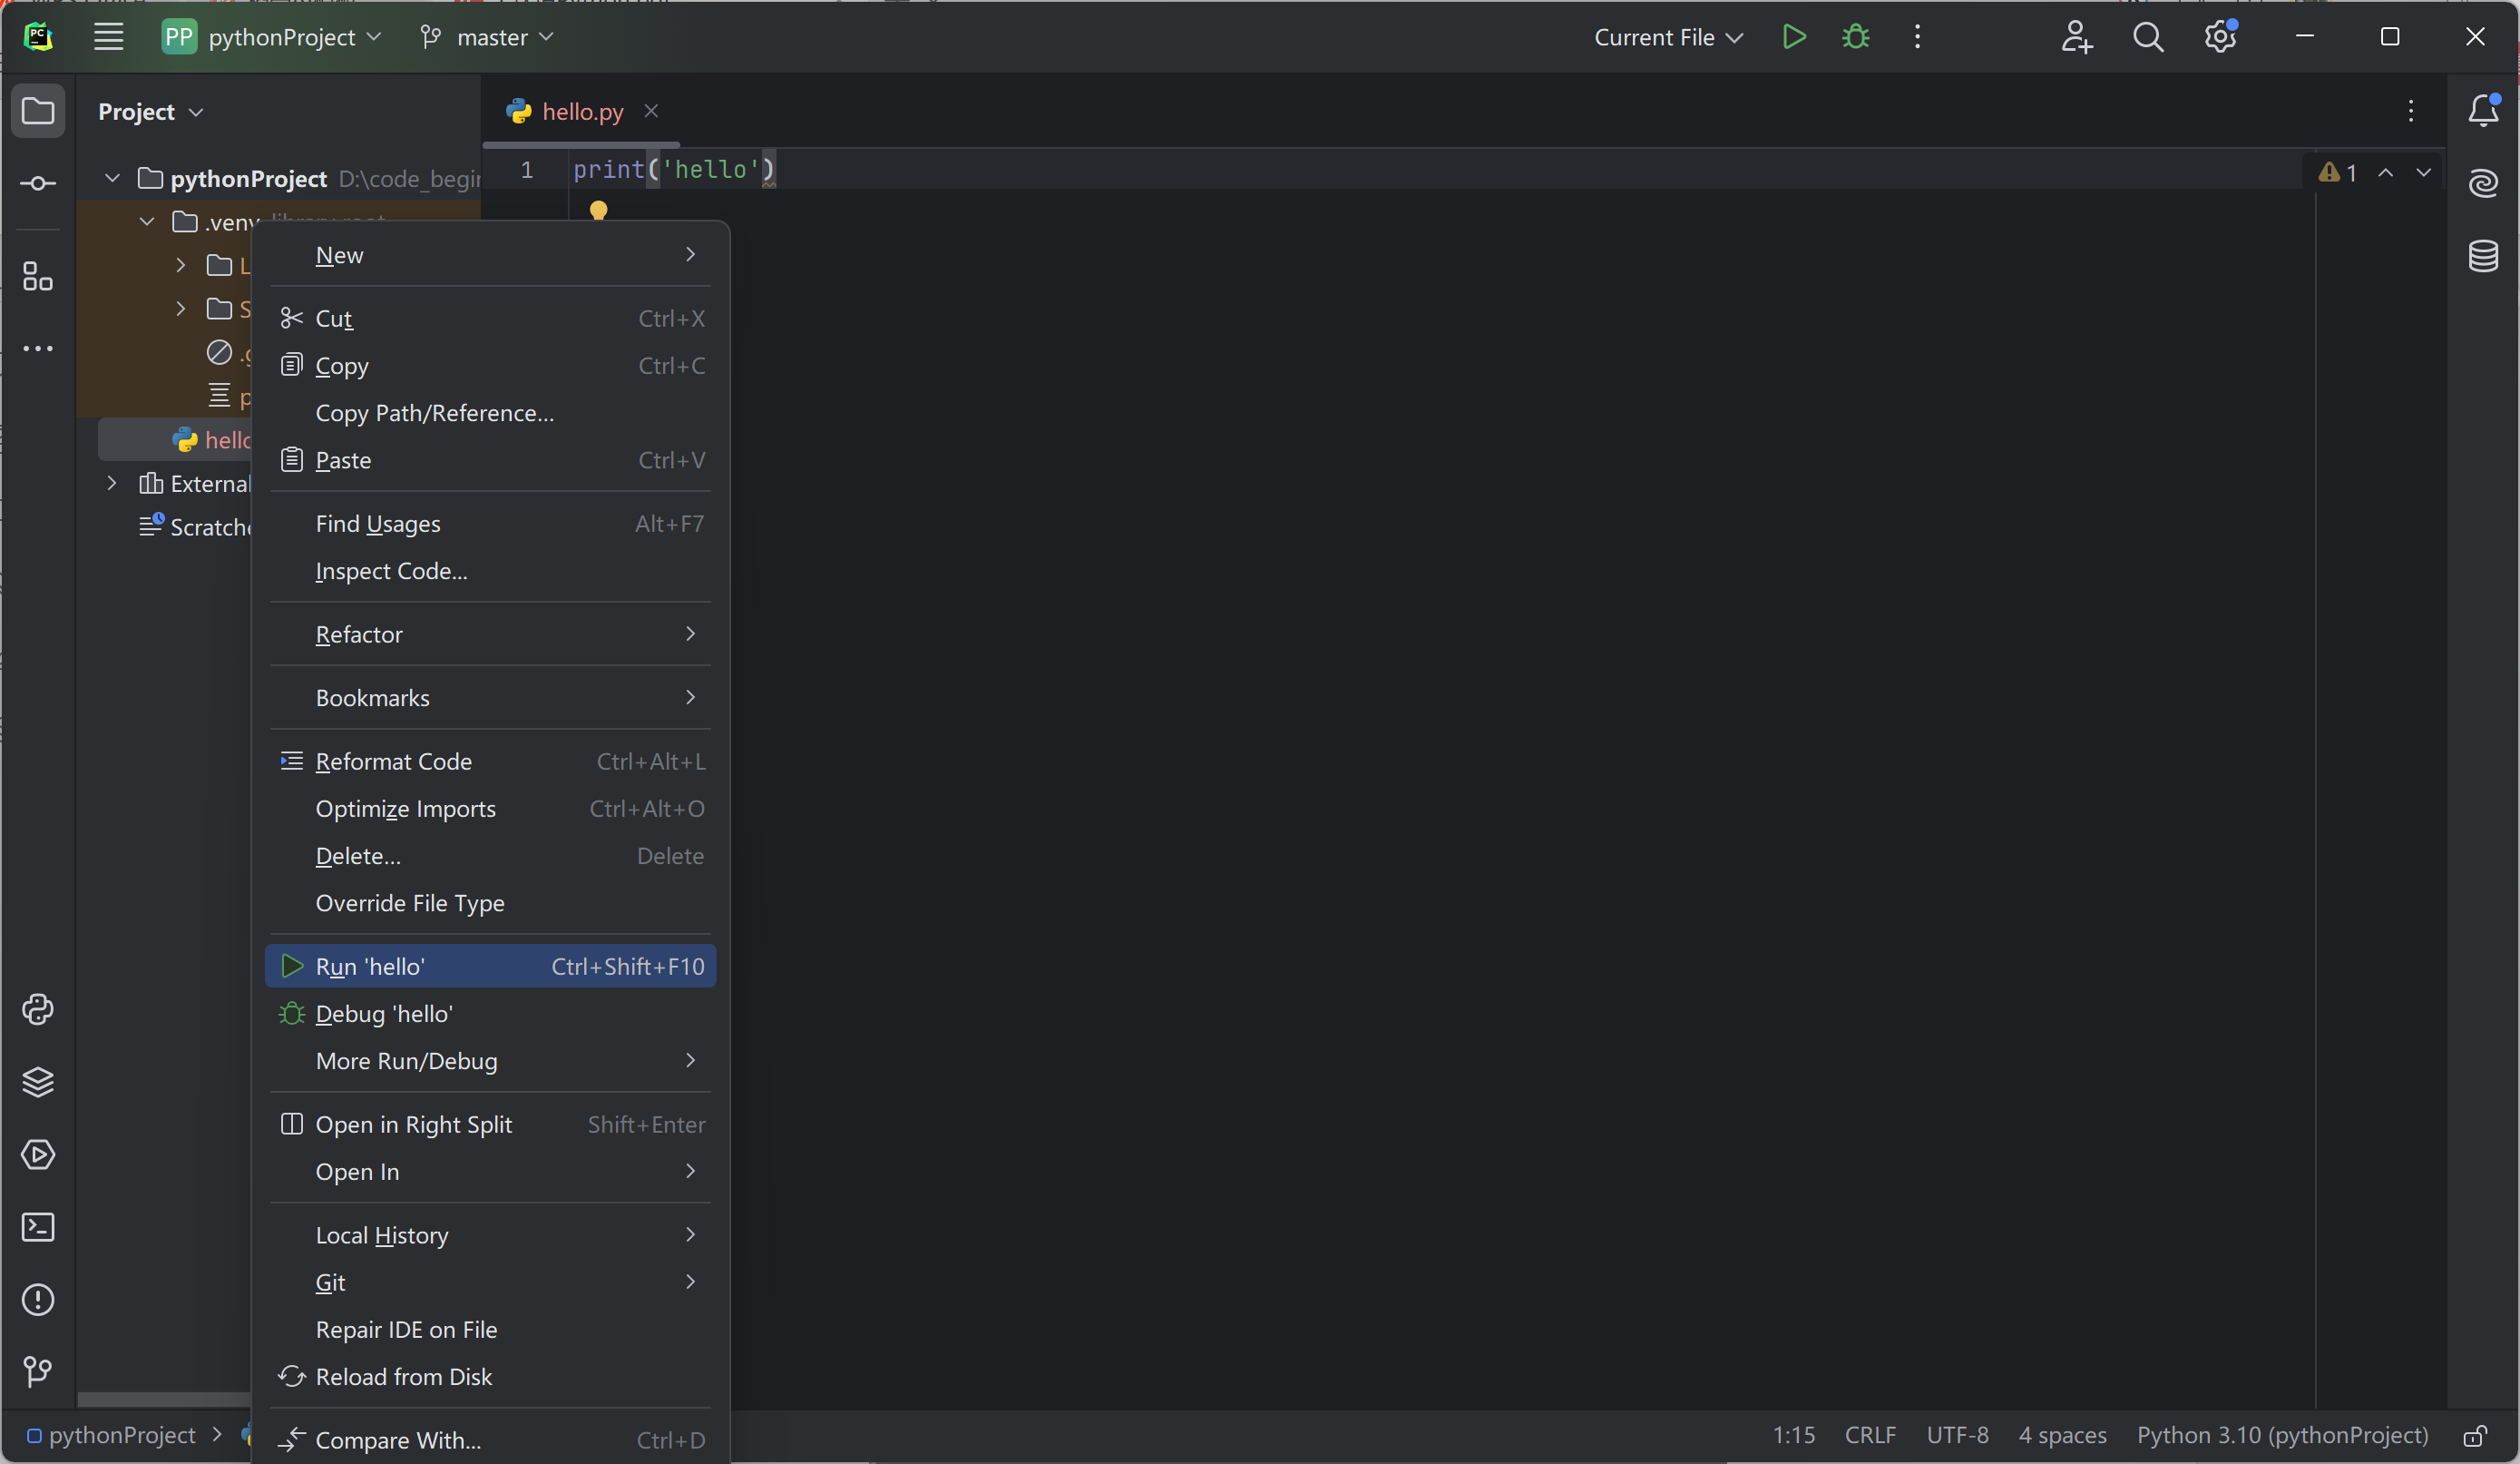Open the Structure tool window icon
The width and height of the screenshot is (2520, 1464).
pos(38,276)
